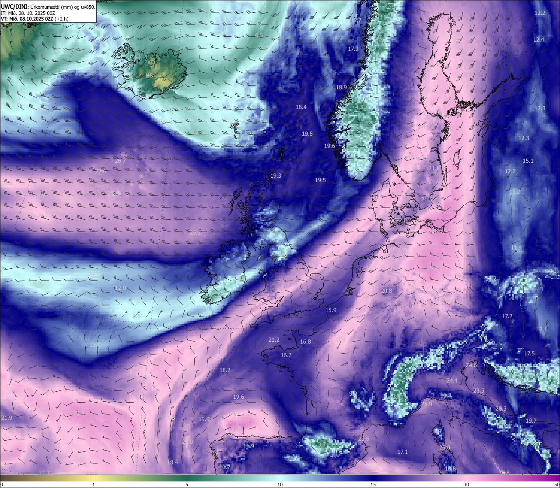Click the map value '16.8'
The height and width of the screenshot is (488, 560).
305,342
